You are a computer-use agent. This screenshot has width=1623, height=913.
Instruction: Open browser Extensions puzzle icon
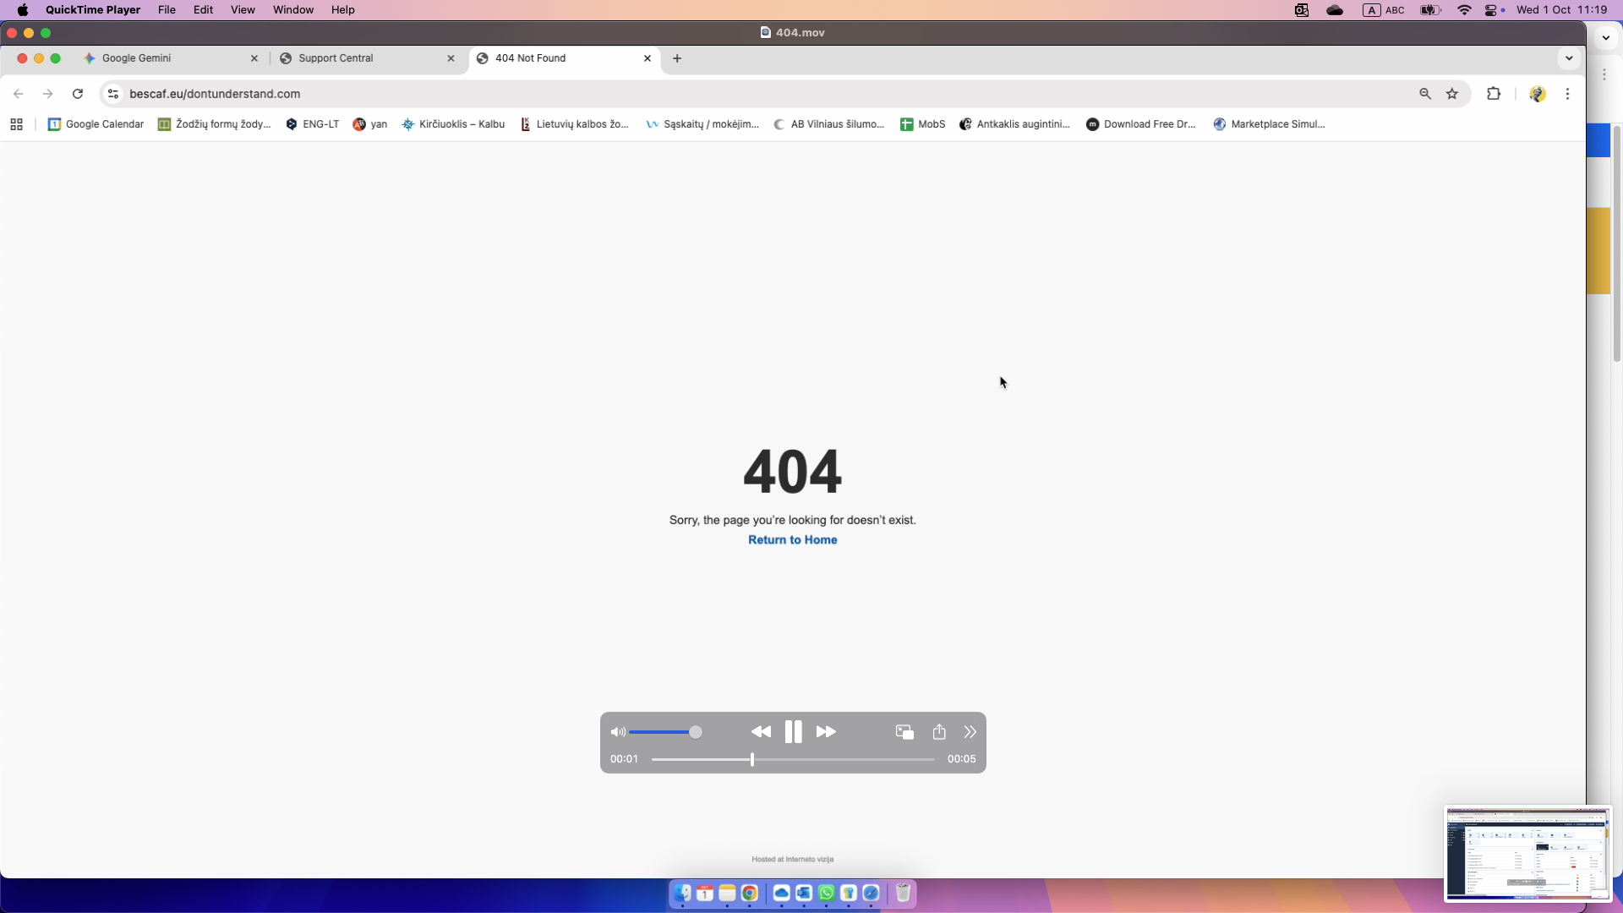pyautogui.click(x=1494, y=94)
